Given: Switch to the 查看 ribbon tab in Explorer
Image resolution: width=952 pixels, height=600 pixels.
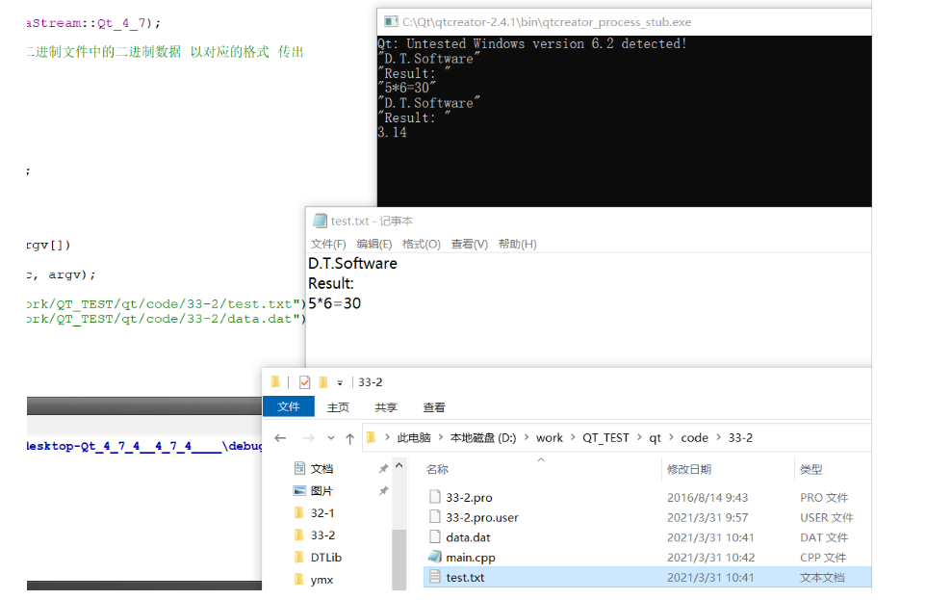Looking at the screenshot, I should (433, 406).
